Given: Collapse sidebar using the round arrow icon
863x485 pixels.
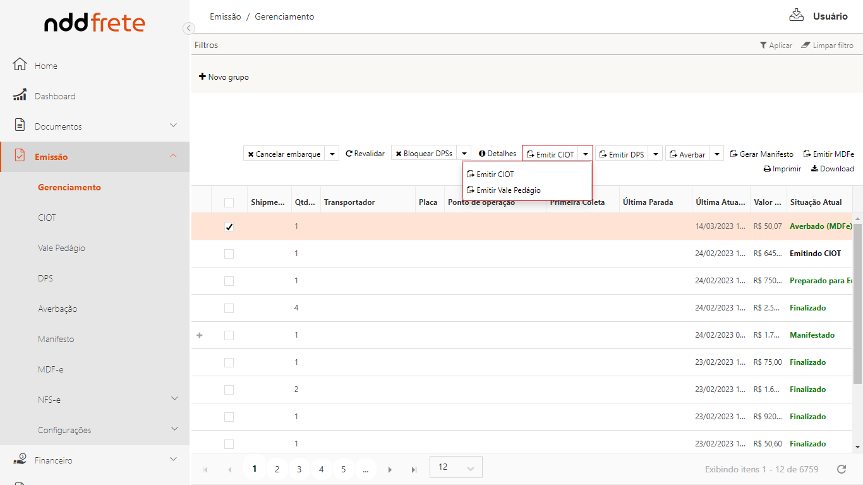Looking at the screenshot, I should click(188, 28).
